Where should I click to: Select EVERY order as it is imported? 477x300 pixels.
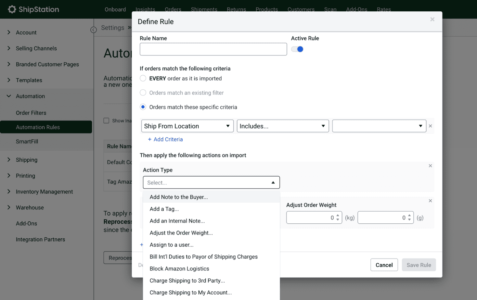click(143, 79)
